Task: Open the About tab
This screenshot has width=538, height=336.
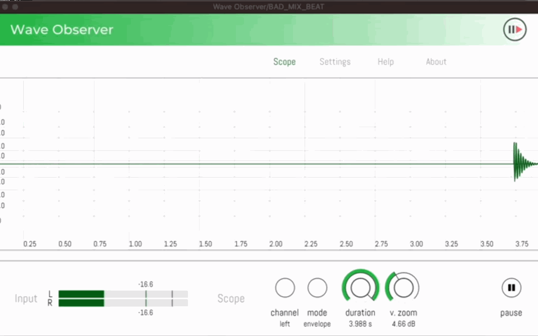Action: 436,62
